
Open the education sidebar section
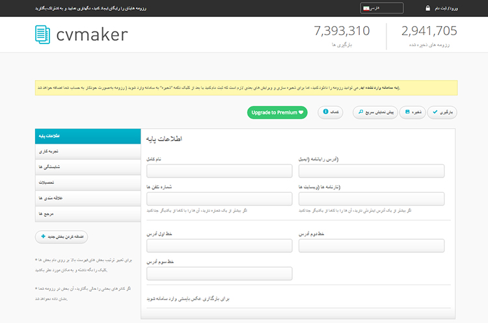88,183
